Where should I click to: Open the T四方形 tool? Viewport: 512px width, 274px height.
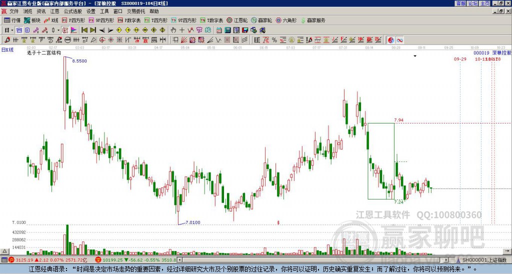[x=156, y=20]
